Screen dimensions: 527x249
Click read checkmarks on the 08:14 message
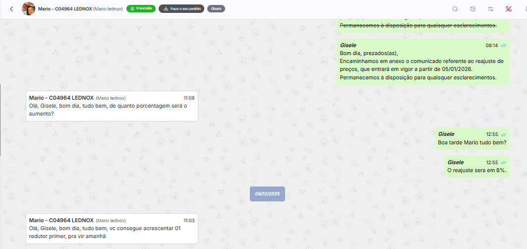pos(503,45)
